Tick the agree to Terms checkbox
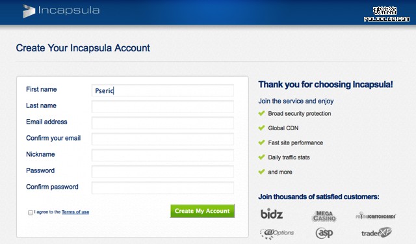The height and width of the screenshot is (244, 416). tap(31, 212)
